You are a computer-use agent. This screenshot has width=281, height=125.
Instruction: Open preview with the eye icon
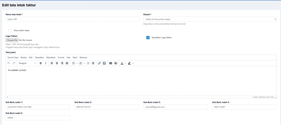(116, 63)
